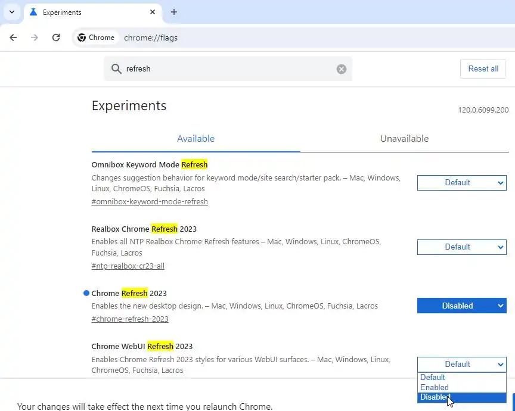Click version number 120.0.6099.200
Image resolution: width=515 pixels, height=411 pixels.
tap(483, 110)
